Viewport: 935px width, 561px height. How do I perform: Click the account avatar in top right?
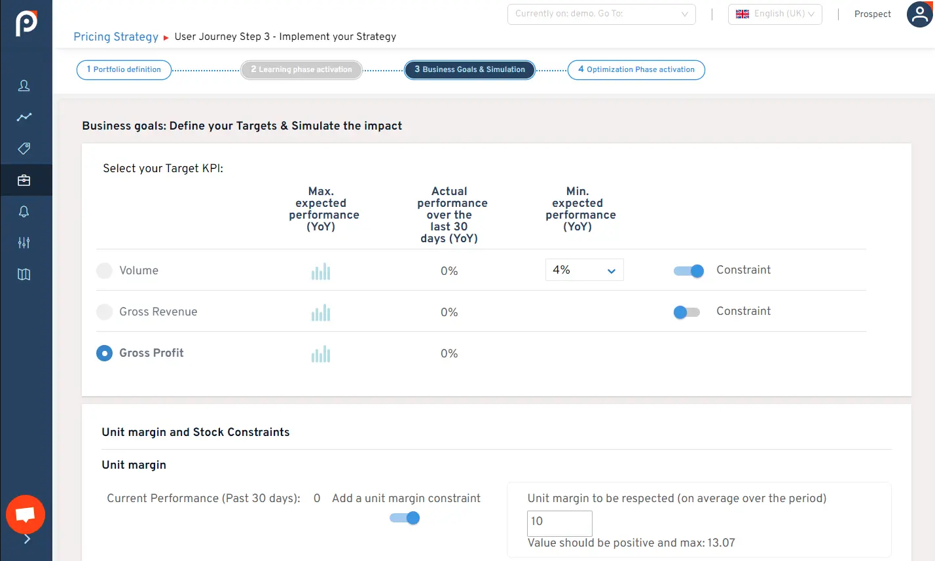point(919,14)
